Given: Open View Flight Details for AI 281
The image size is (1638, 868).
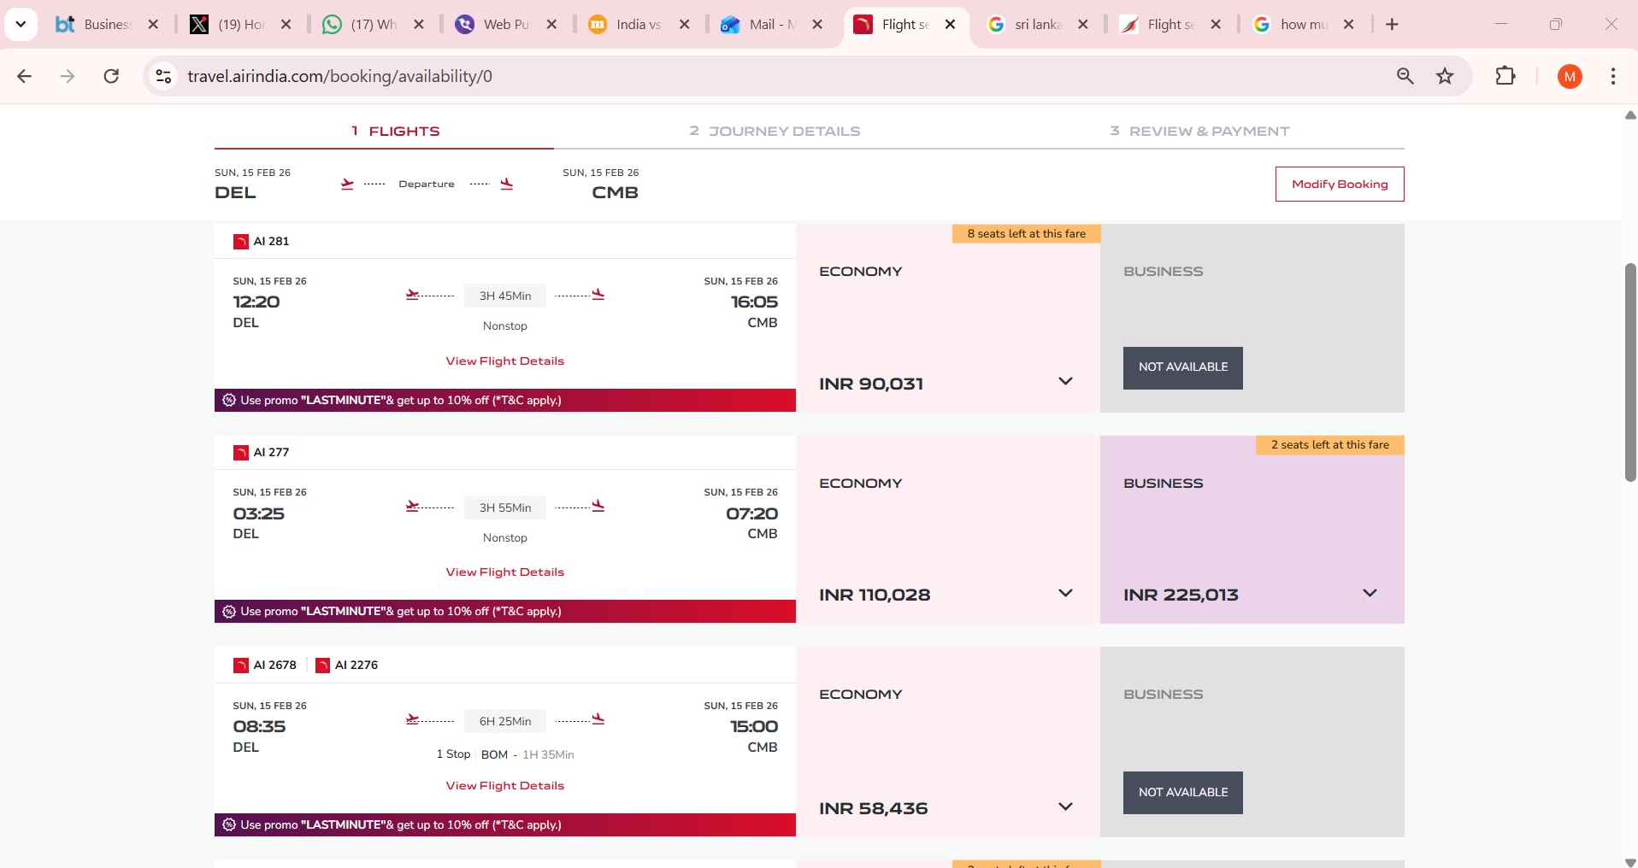Looking at the screenshot, I should pyautogui.click(x=504, y=361).
